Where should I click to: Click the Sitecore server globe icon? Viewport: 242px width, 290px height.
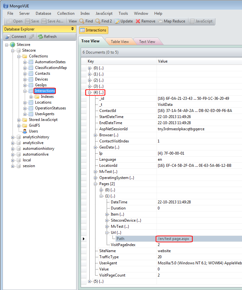[x=13, y=45]
